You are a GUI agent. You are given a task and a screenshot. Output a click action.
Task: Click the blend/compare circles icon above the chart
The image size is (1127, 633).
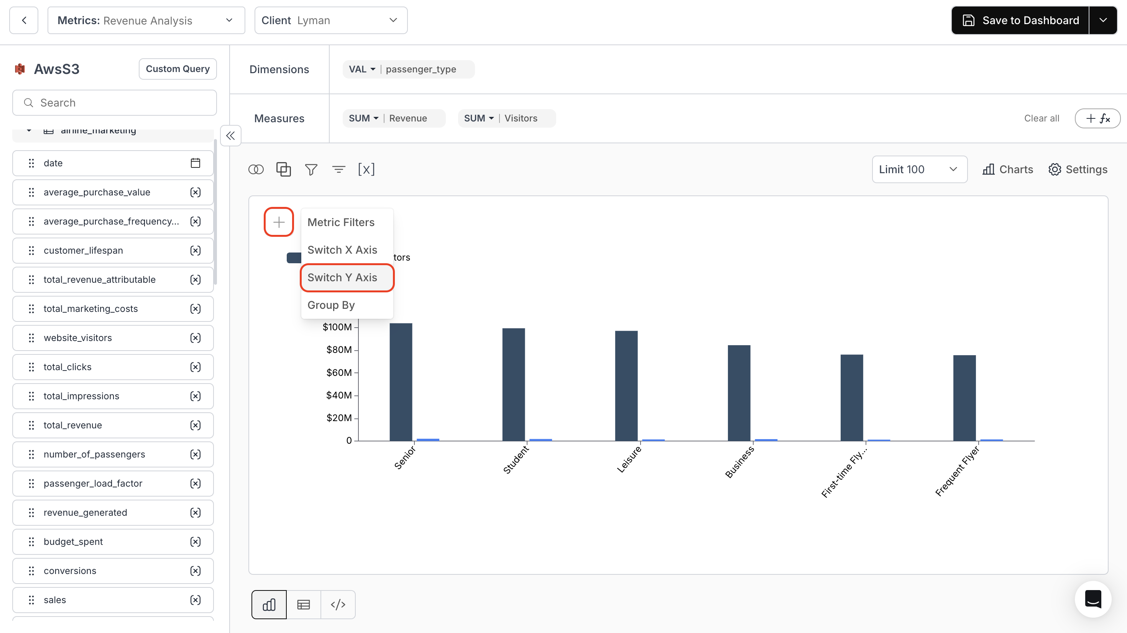[x=256, y=169]
